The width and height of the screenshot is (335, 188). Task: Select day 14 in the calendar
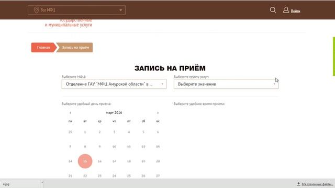tap(70, 161)
